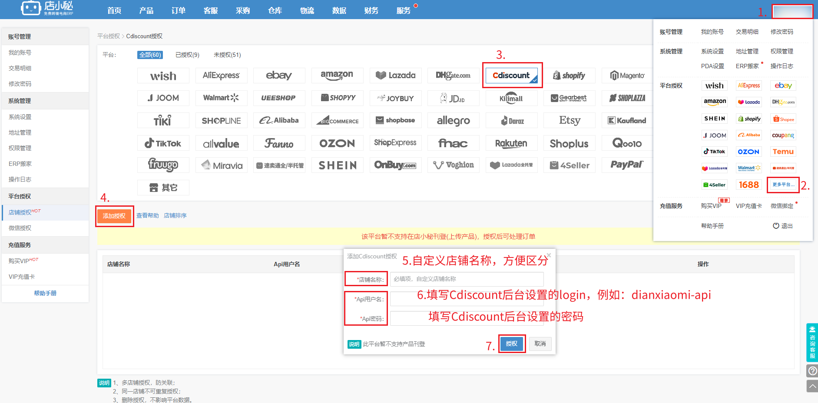This screenshot has width=818, height=403.
Task: Filter platforms by 全部(60) tab
Action: coord(150,55)
